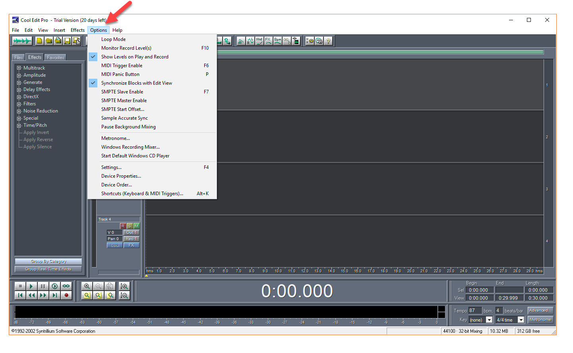This screenshot has height=353, width=573.
Task: Toggle Pause Background Mixing option
Action: 152,127
